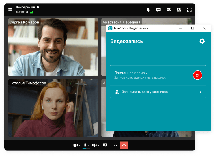Click the conference info icon next to Конференция
Screen dimensions: 215x156
[38, 7]
